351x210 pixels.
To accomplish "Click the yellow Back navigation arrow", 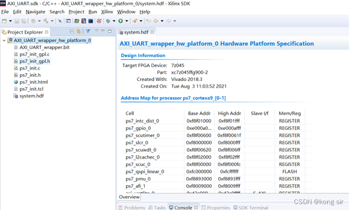I will pyautogui.click(x=156, y=21).
